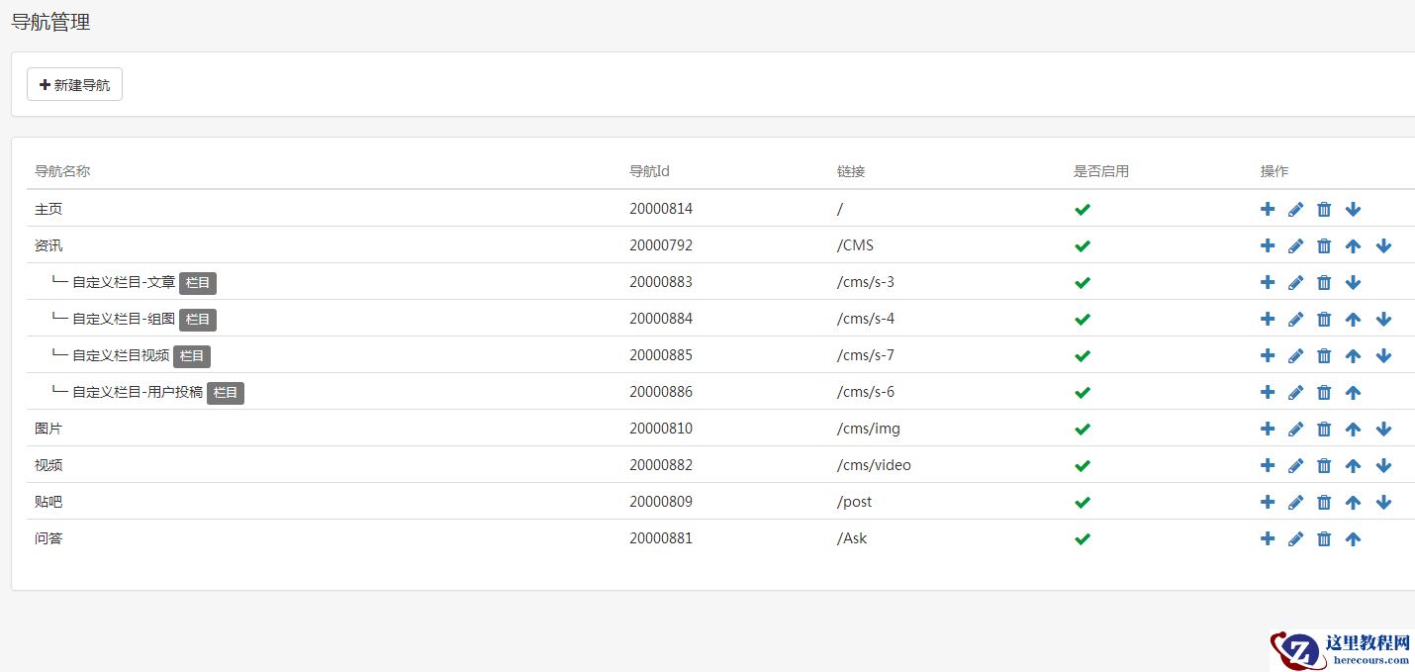This screenshot has height=672, width=1415.
Task: Delete the 自定义栏目-文章 row
Action: tap(1324, 282)
